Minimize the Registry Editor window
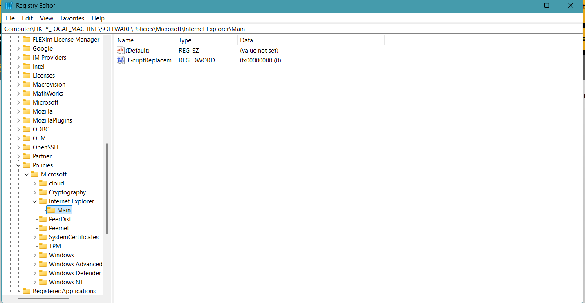This screenshot has width=585, height=303. tap(523, 6)
